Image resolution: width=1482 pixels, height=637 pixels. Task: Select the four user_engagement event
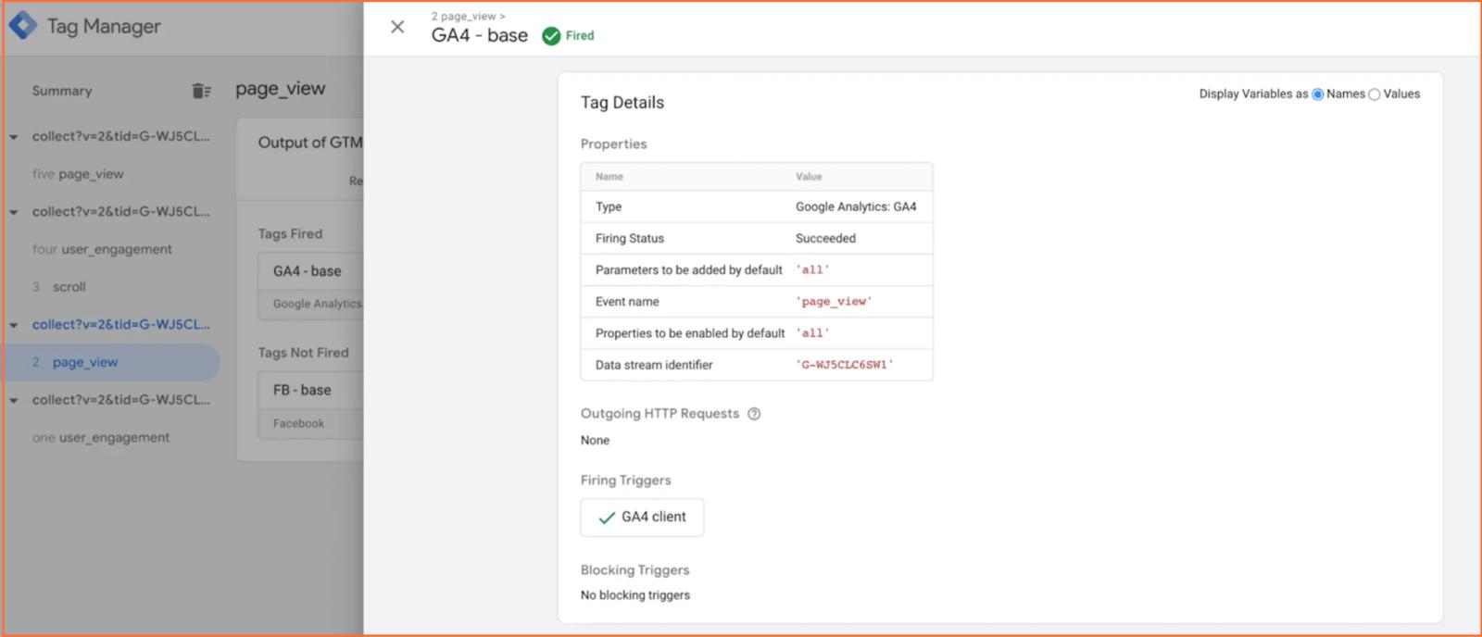(102, 249)
